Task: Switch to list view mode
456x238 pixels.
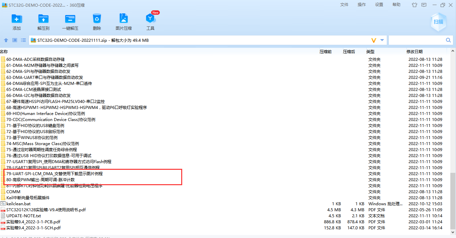Action: [x=23, y=40]
